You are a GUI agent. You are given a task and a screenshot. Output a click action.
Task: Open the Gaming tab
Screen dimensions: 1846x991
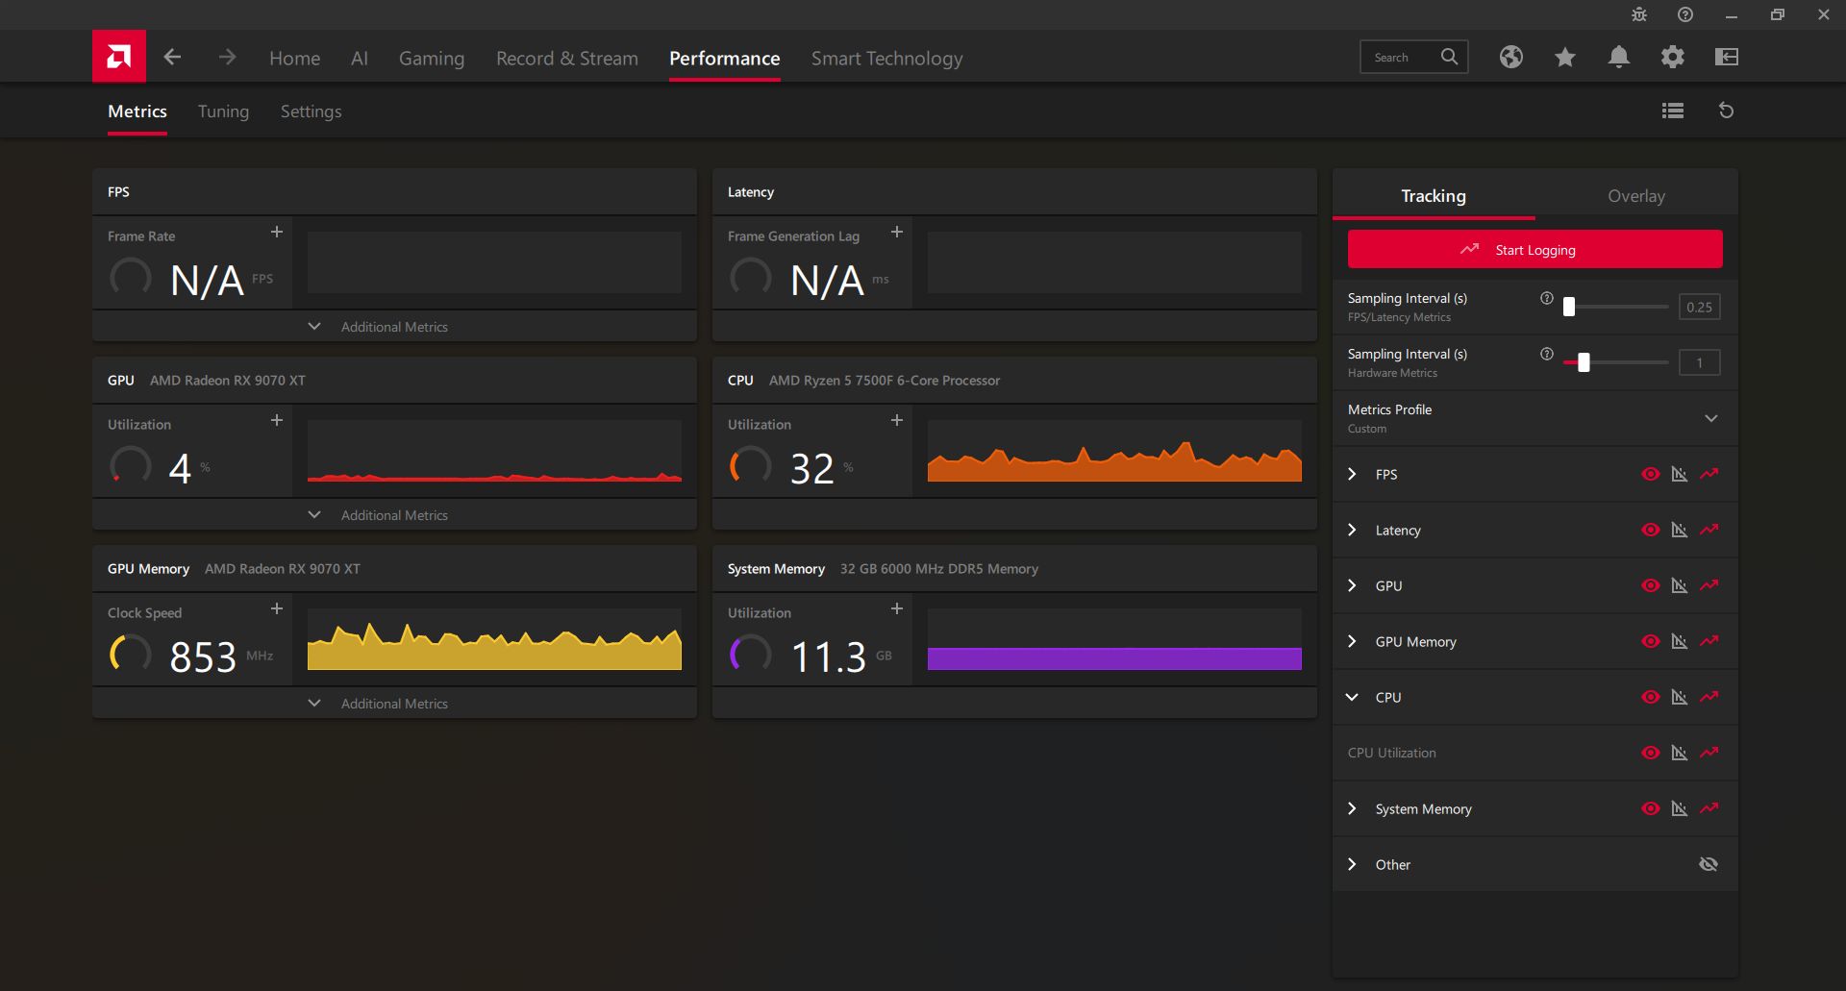432,59
